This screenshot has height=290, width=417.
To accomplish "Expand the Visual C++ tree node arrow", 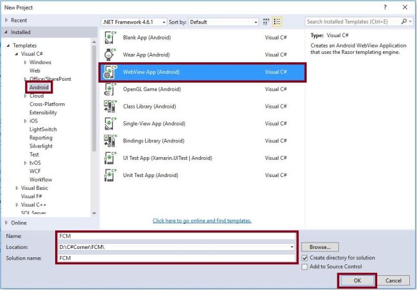I will point(17,205).
